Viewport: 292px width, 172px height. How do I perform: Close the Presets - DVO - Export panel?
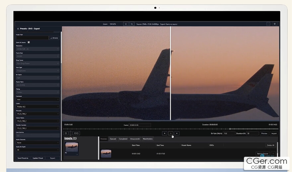point(18,29)
